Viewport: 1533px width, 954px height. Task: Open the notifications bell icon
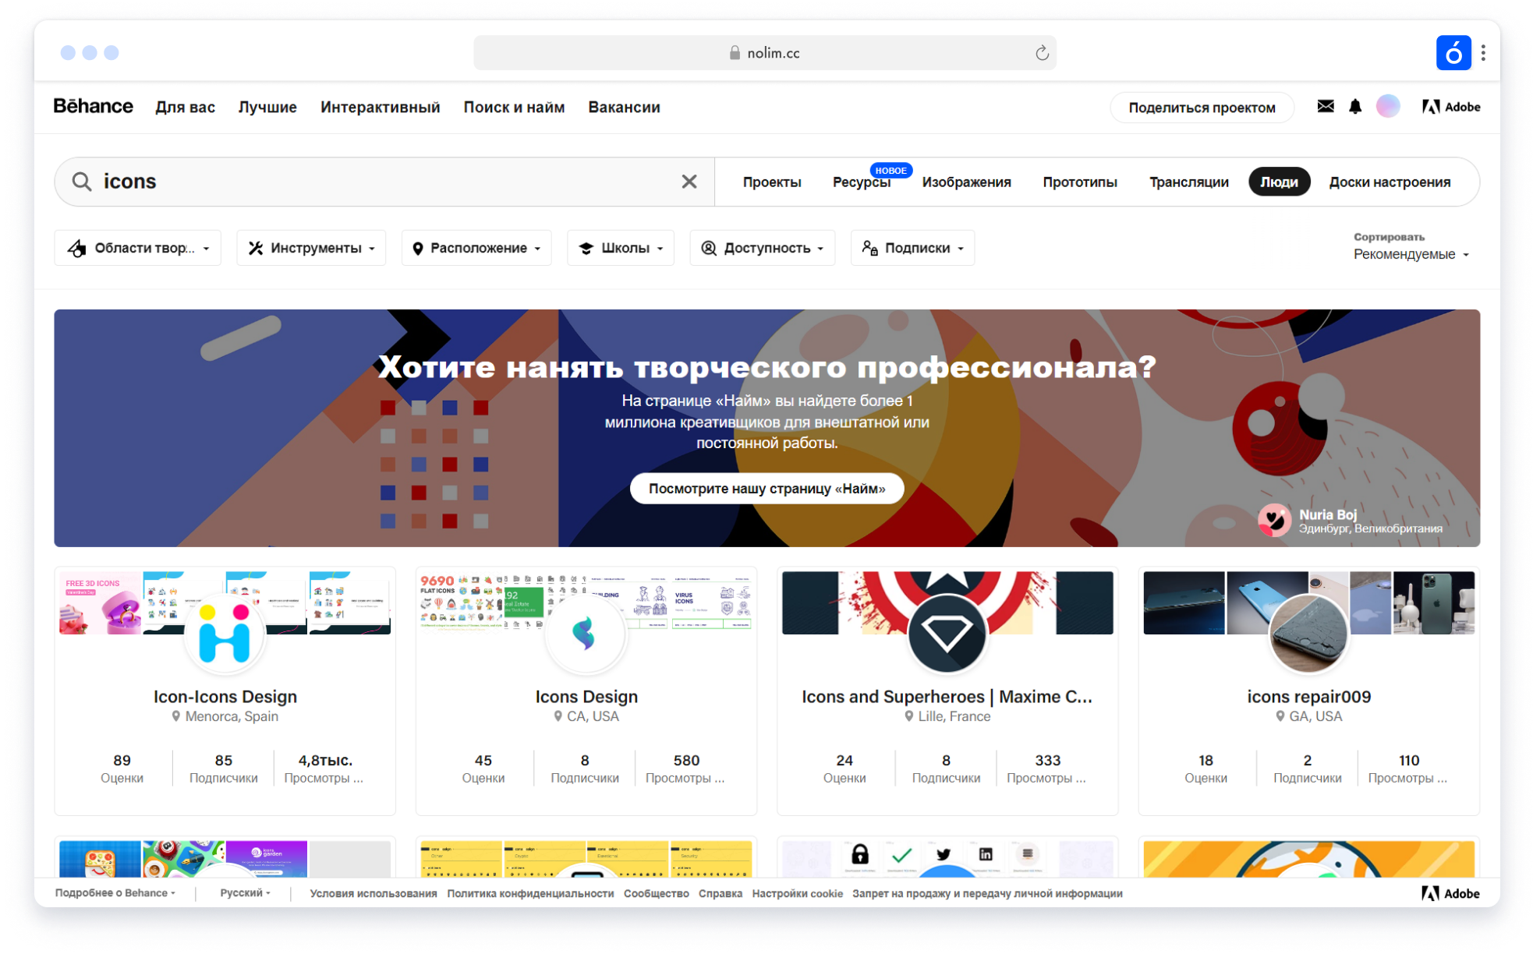click(1355, 107)
